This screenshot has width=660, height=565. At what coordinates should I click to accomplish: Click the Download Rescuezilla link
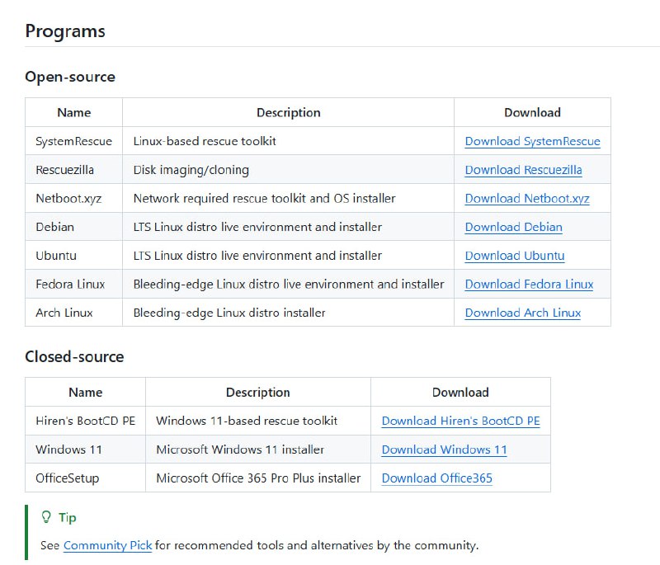pos(523,170)
